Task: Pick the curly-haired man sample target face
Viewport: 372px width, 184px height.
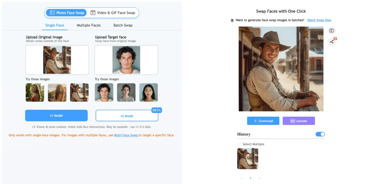Action: (x=104, y=92)
